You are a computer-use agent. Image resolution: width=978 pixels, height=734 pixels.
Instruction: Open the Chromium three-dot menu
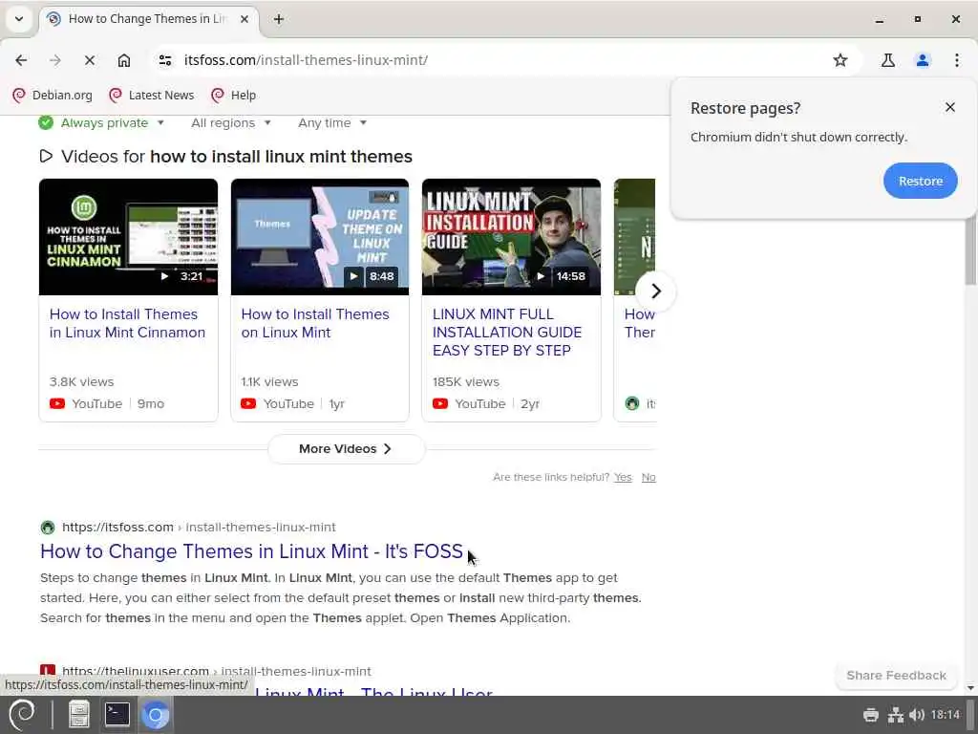pos(957,60)
